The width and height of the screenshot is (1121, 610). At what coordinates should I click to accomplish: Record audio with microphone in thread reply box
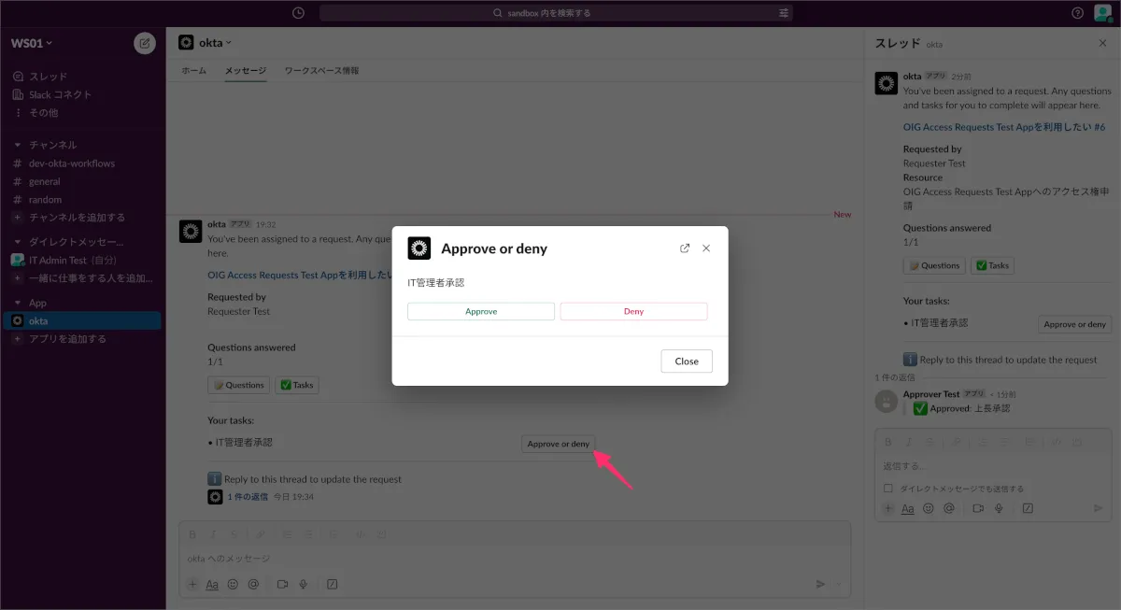[x=999, y=508]
